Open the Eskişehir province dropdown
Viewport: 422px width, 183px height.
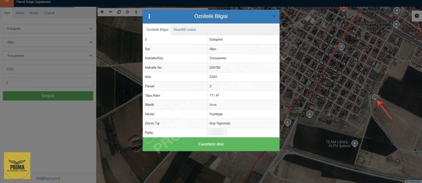[x=48, y=29]
